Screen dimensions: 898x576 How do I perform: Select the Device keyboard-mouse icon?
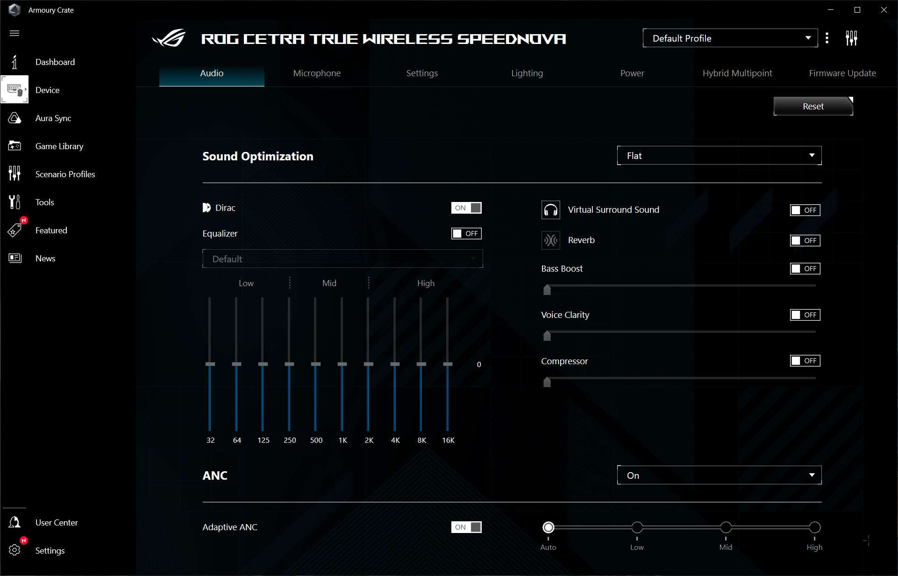pyautogui.click(x=14, y=90)
